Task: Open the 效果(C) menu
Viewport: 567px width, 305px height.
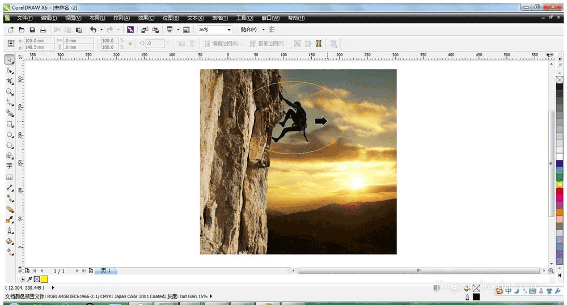Action: point(146,18)
